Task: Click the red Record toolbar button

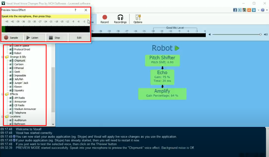Action: tap(105, 19)
